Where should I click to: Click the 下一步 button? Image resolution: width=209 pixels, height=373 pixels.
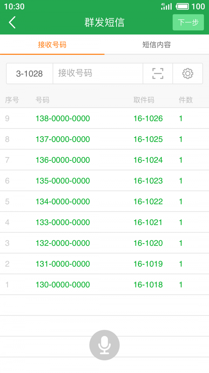tap(188, 22)
